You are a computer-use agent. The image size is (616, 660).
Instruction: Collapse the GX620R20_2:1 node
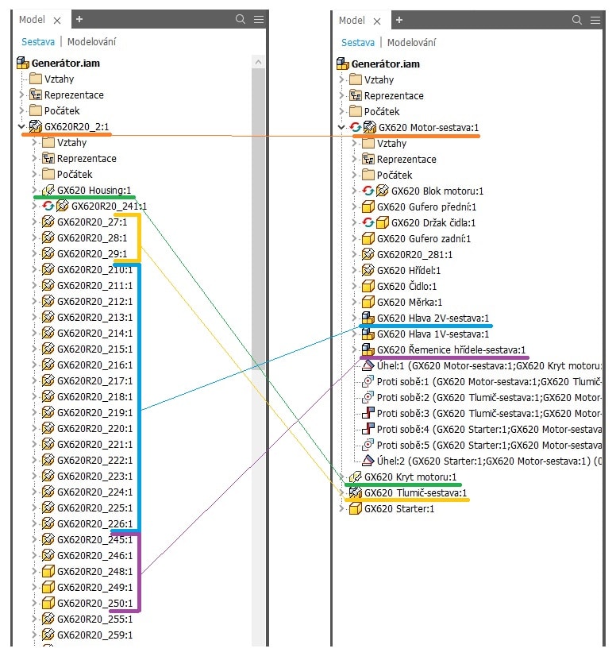pyautogui.click(x=21, y=126)
